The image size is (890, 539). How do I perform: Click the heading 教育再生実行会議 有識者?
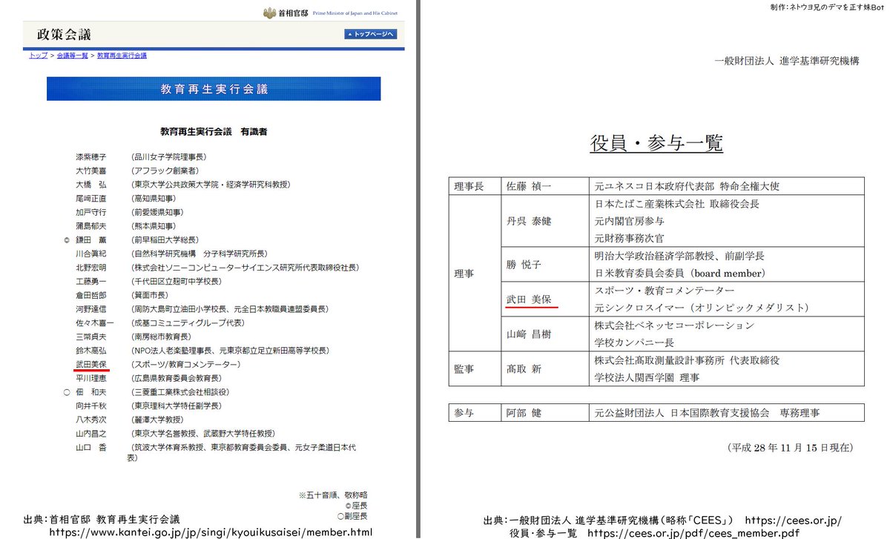point(214,131)
